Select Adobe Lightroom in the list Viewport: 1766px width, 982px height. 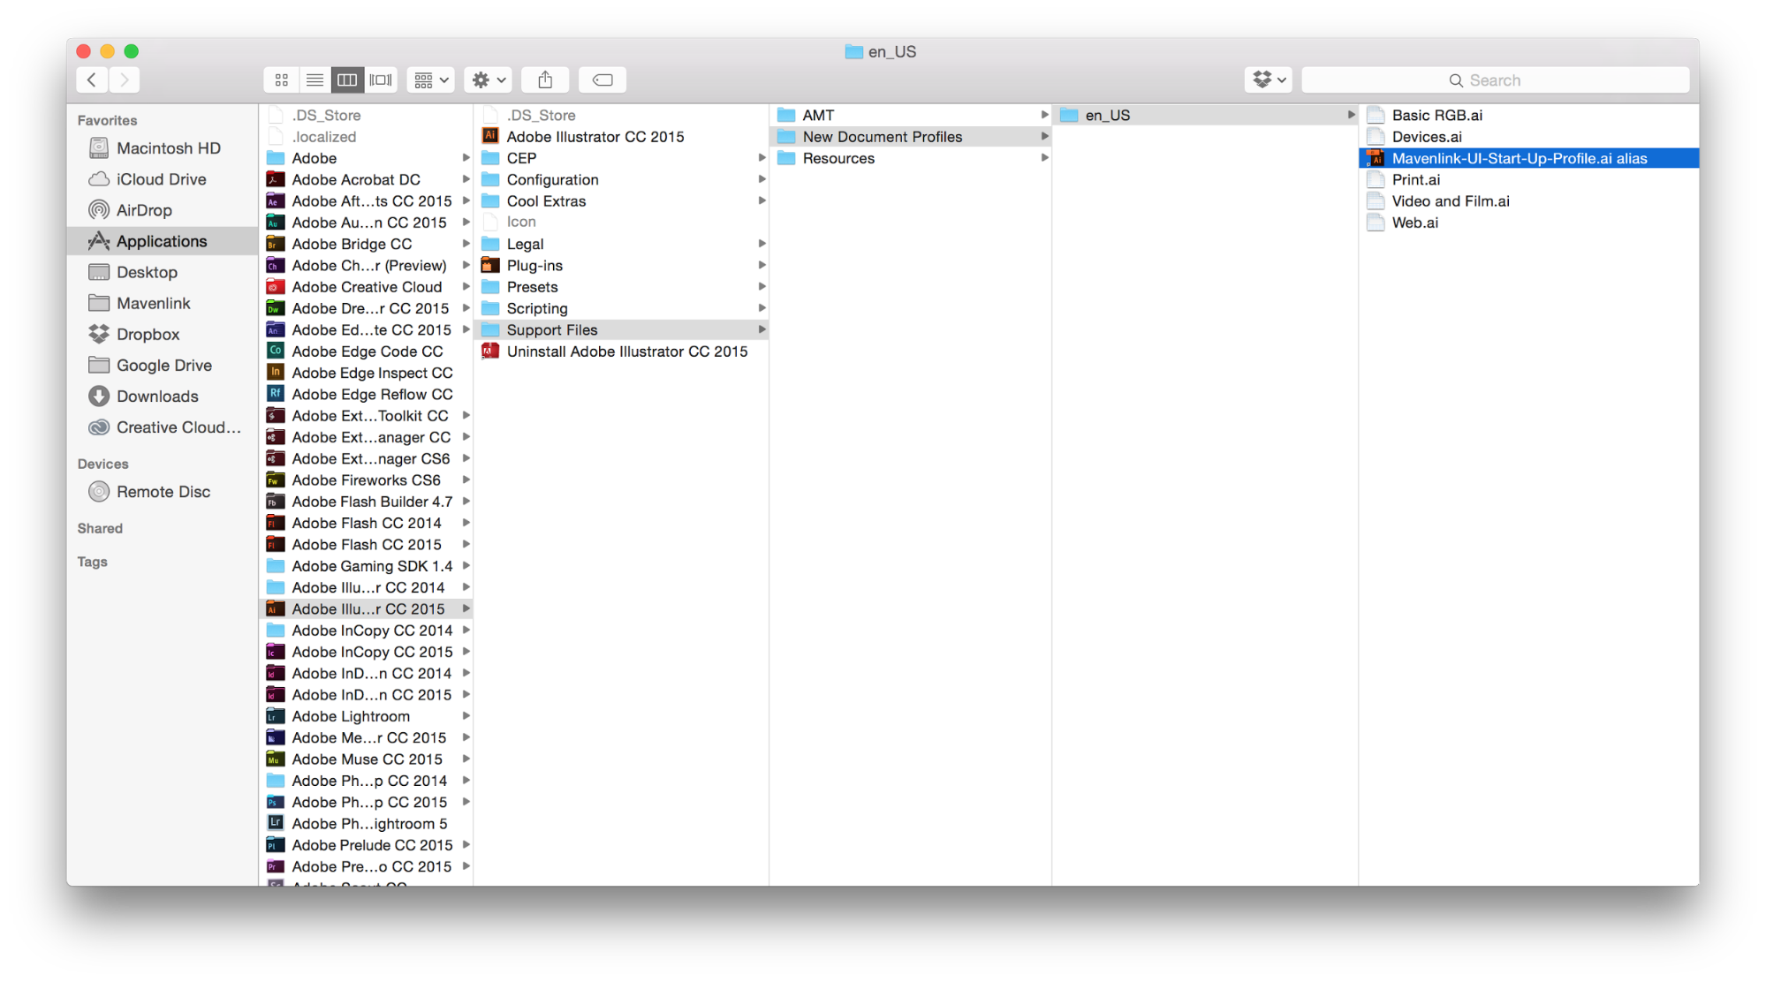click(x=367, y=716)
